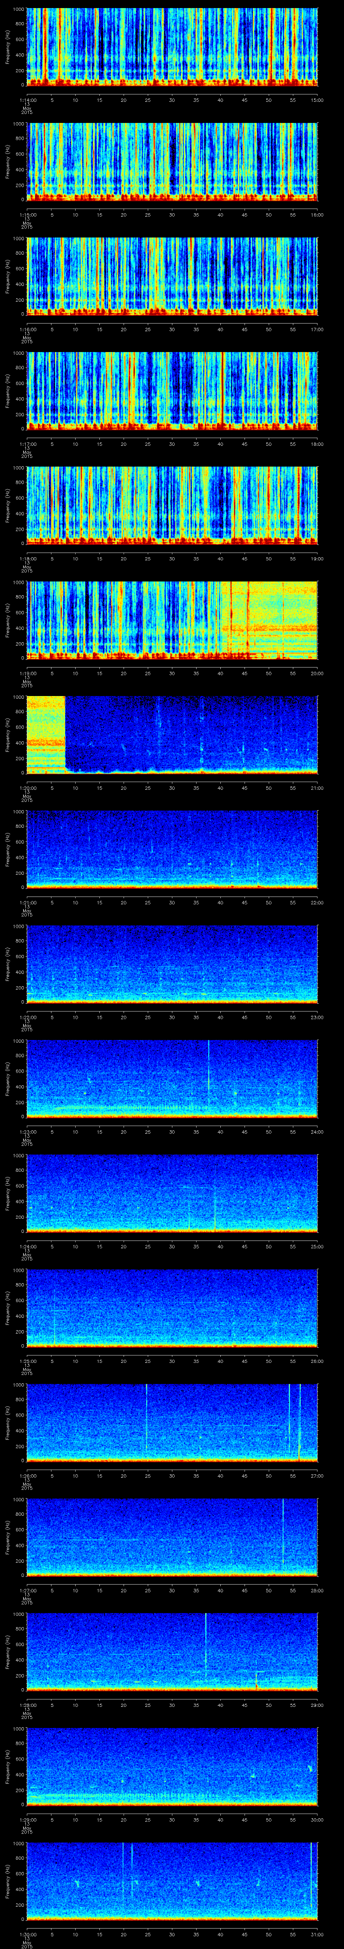Select the spectrogram panel starting at 1:17:00
Image resolution: width=344 pixels, height=1949 pixels.
click(172, 390)
